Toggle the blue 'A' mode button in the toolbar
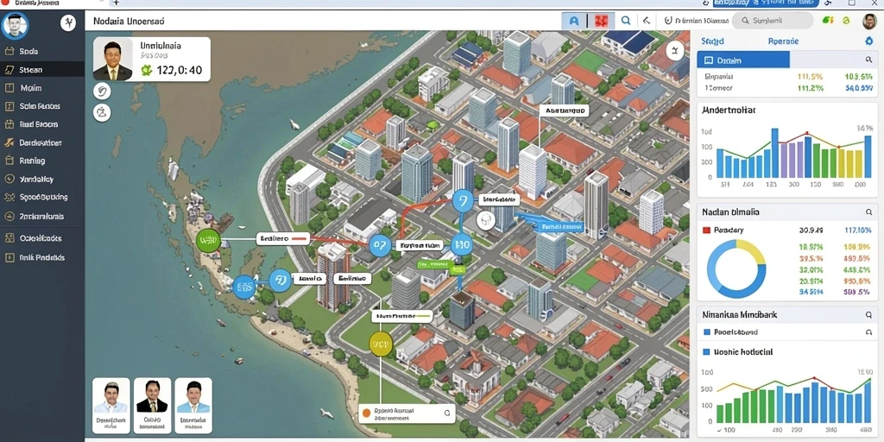Image resolution: width=884 pixels, height=442 pixels. (573, 21)
